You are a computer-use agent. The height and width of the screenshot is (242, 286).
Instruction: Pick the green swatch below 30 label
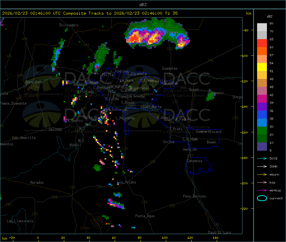(x=262, y=130)
